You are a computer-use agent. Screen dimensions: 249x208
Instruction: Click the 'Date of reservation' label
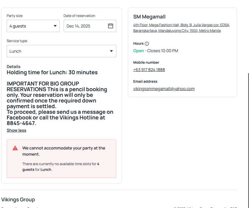point(79,16)
